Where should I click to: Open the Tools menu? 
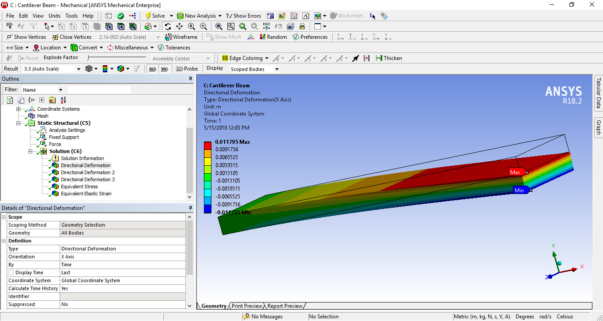tap(72, 16)
